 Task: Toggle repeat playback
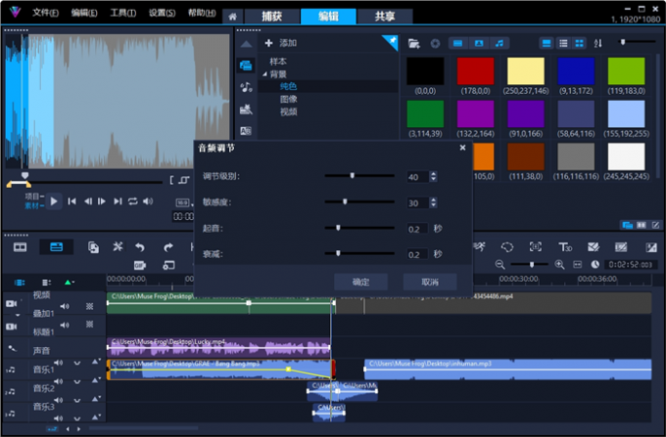(132, 201)
